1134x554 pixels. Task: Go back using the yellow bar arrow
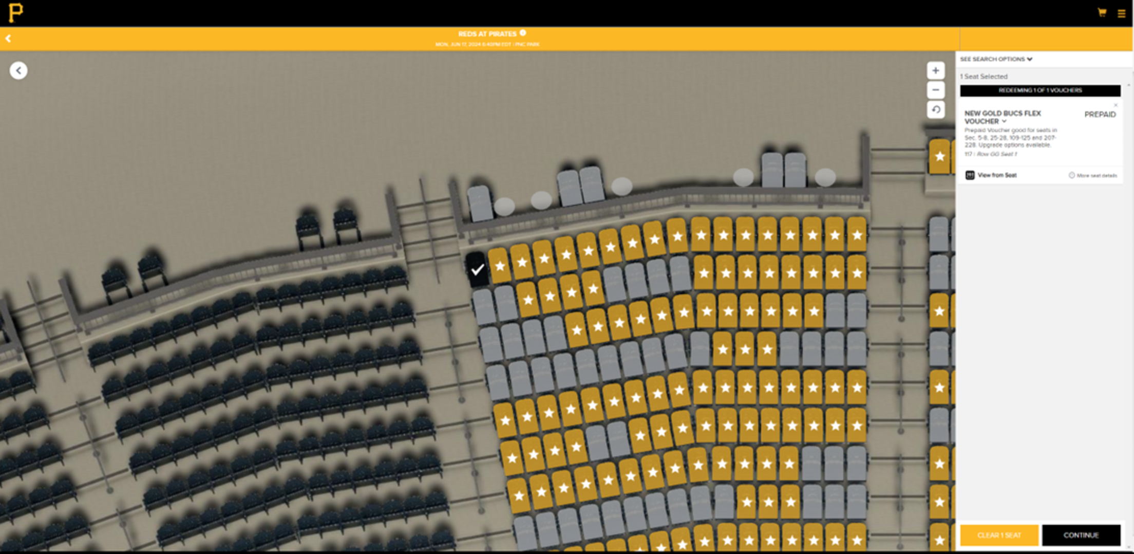8,39
